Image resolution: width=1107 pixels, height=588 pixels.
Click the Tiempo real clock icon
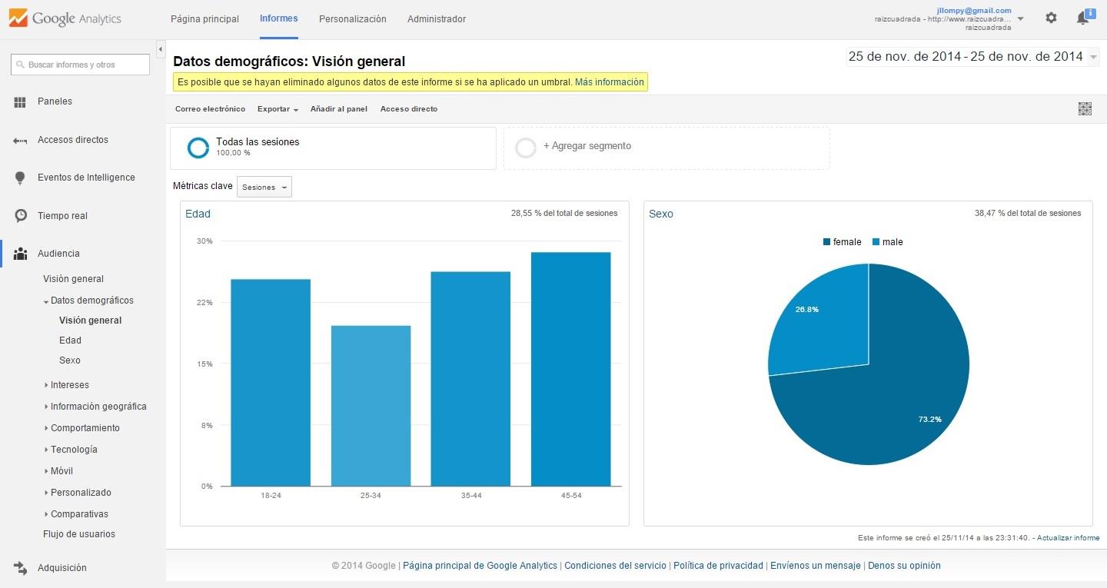21,216
